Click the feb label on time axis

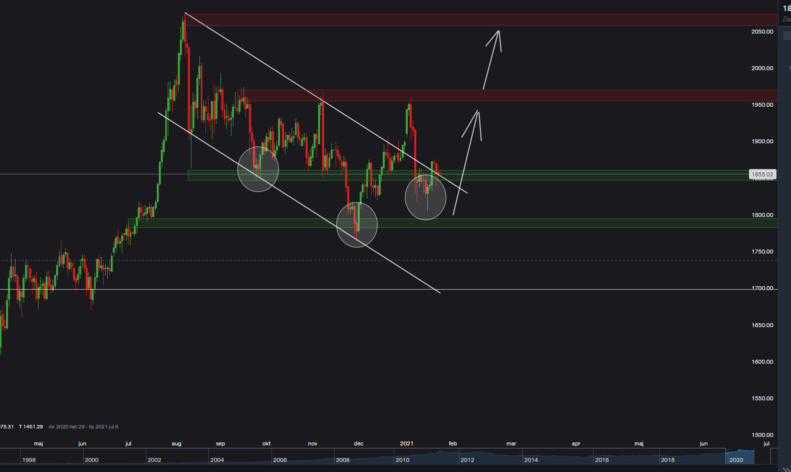(x=453, y=443)
